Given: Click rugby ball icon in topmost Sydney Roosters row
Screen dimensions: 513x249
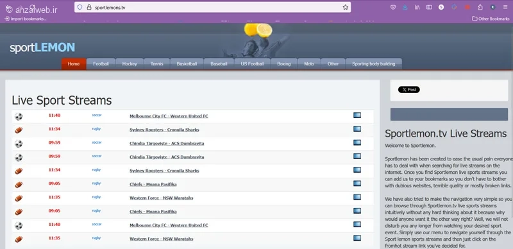Looking at the screenshot, I should pos(19,130).
